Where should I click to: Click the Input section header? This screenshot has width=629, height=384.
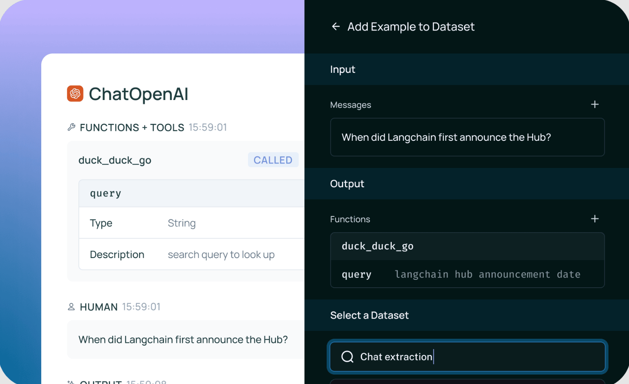click(x=467, y=70)
